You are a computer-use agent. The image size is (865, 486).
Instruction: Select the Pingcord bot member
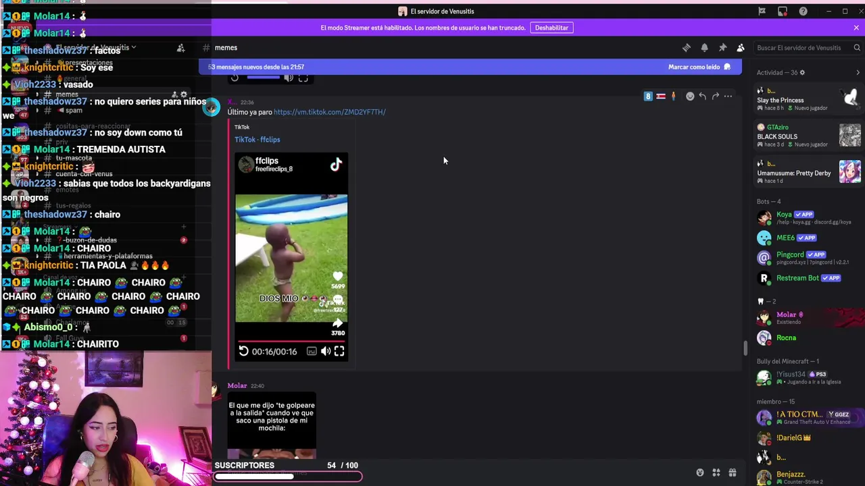pos(808,258)
